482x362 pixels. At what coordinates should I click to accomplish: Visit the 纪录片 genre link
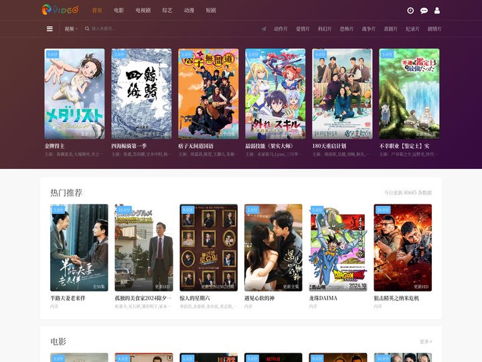(x=412, y=29)
